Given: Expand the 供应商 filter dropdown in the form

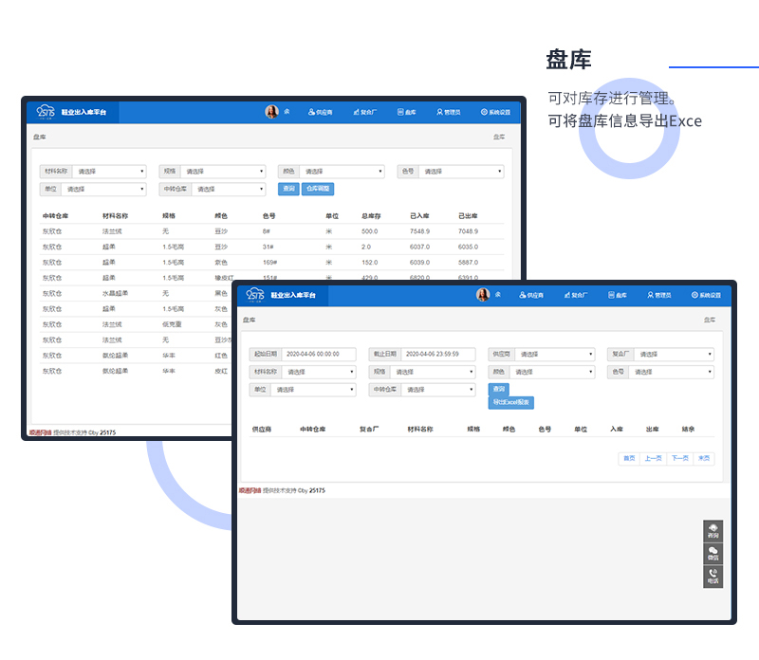Looking at the screenshot, I should coord(554,355).
